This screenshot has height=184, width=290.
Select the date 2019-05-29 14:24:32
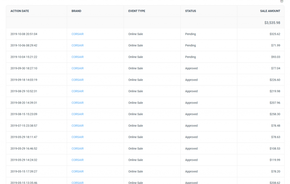pos(24,160)
